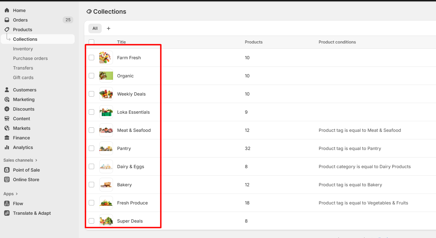Switch to the All tab
Screen dimensions: 436x238
point(95,28)
